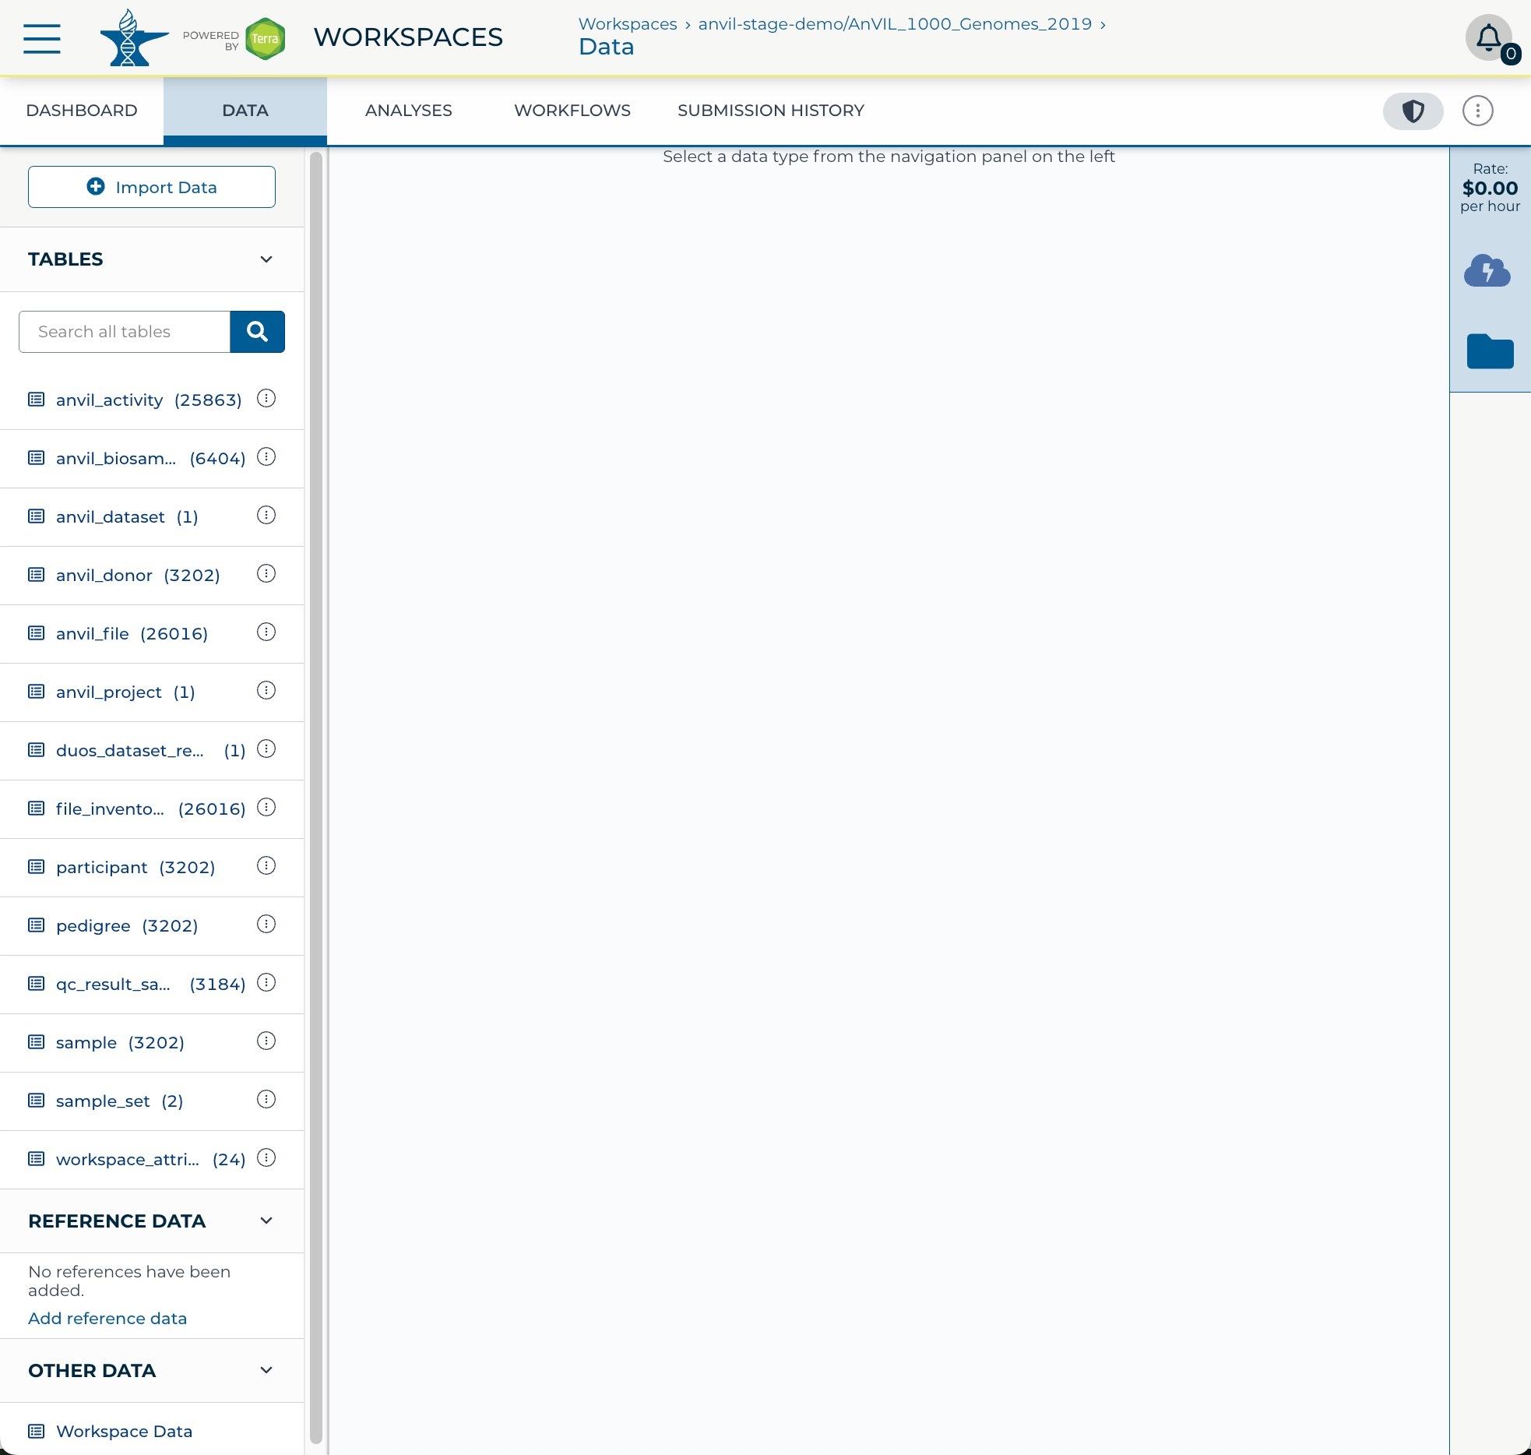Open actions menu for sample_set table
Viewport: 1531px width, 1455px height.
[266, 1100]
